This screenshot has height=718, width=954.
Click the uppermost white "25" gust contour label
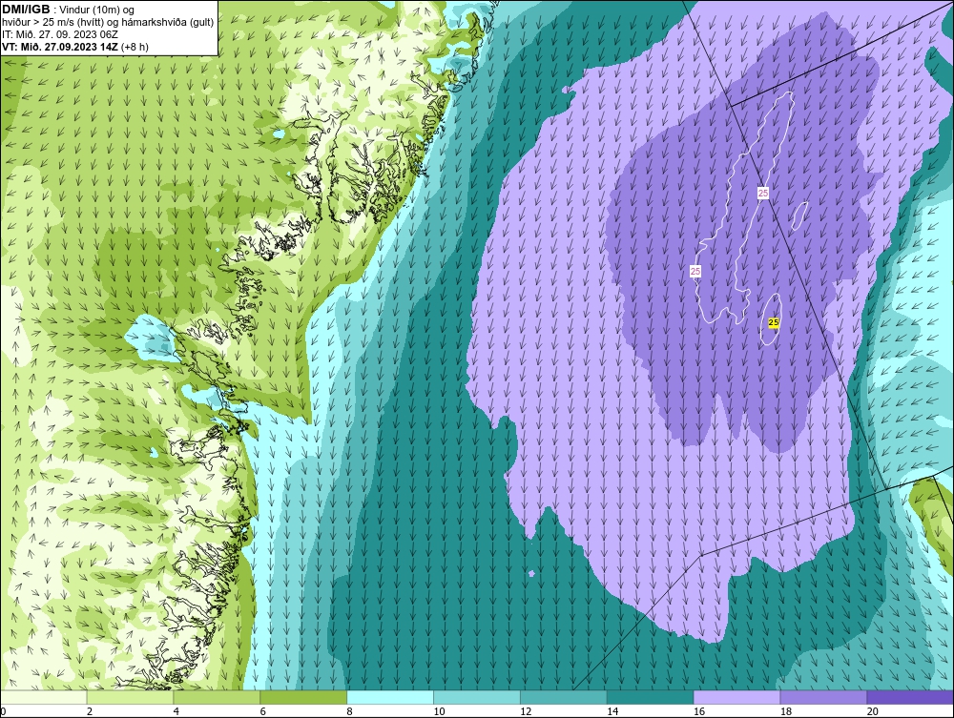pos(763,193)
